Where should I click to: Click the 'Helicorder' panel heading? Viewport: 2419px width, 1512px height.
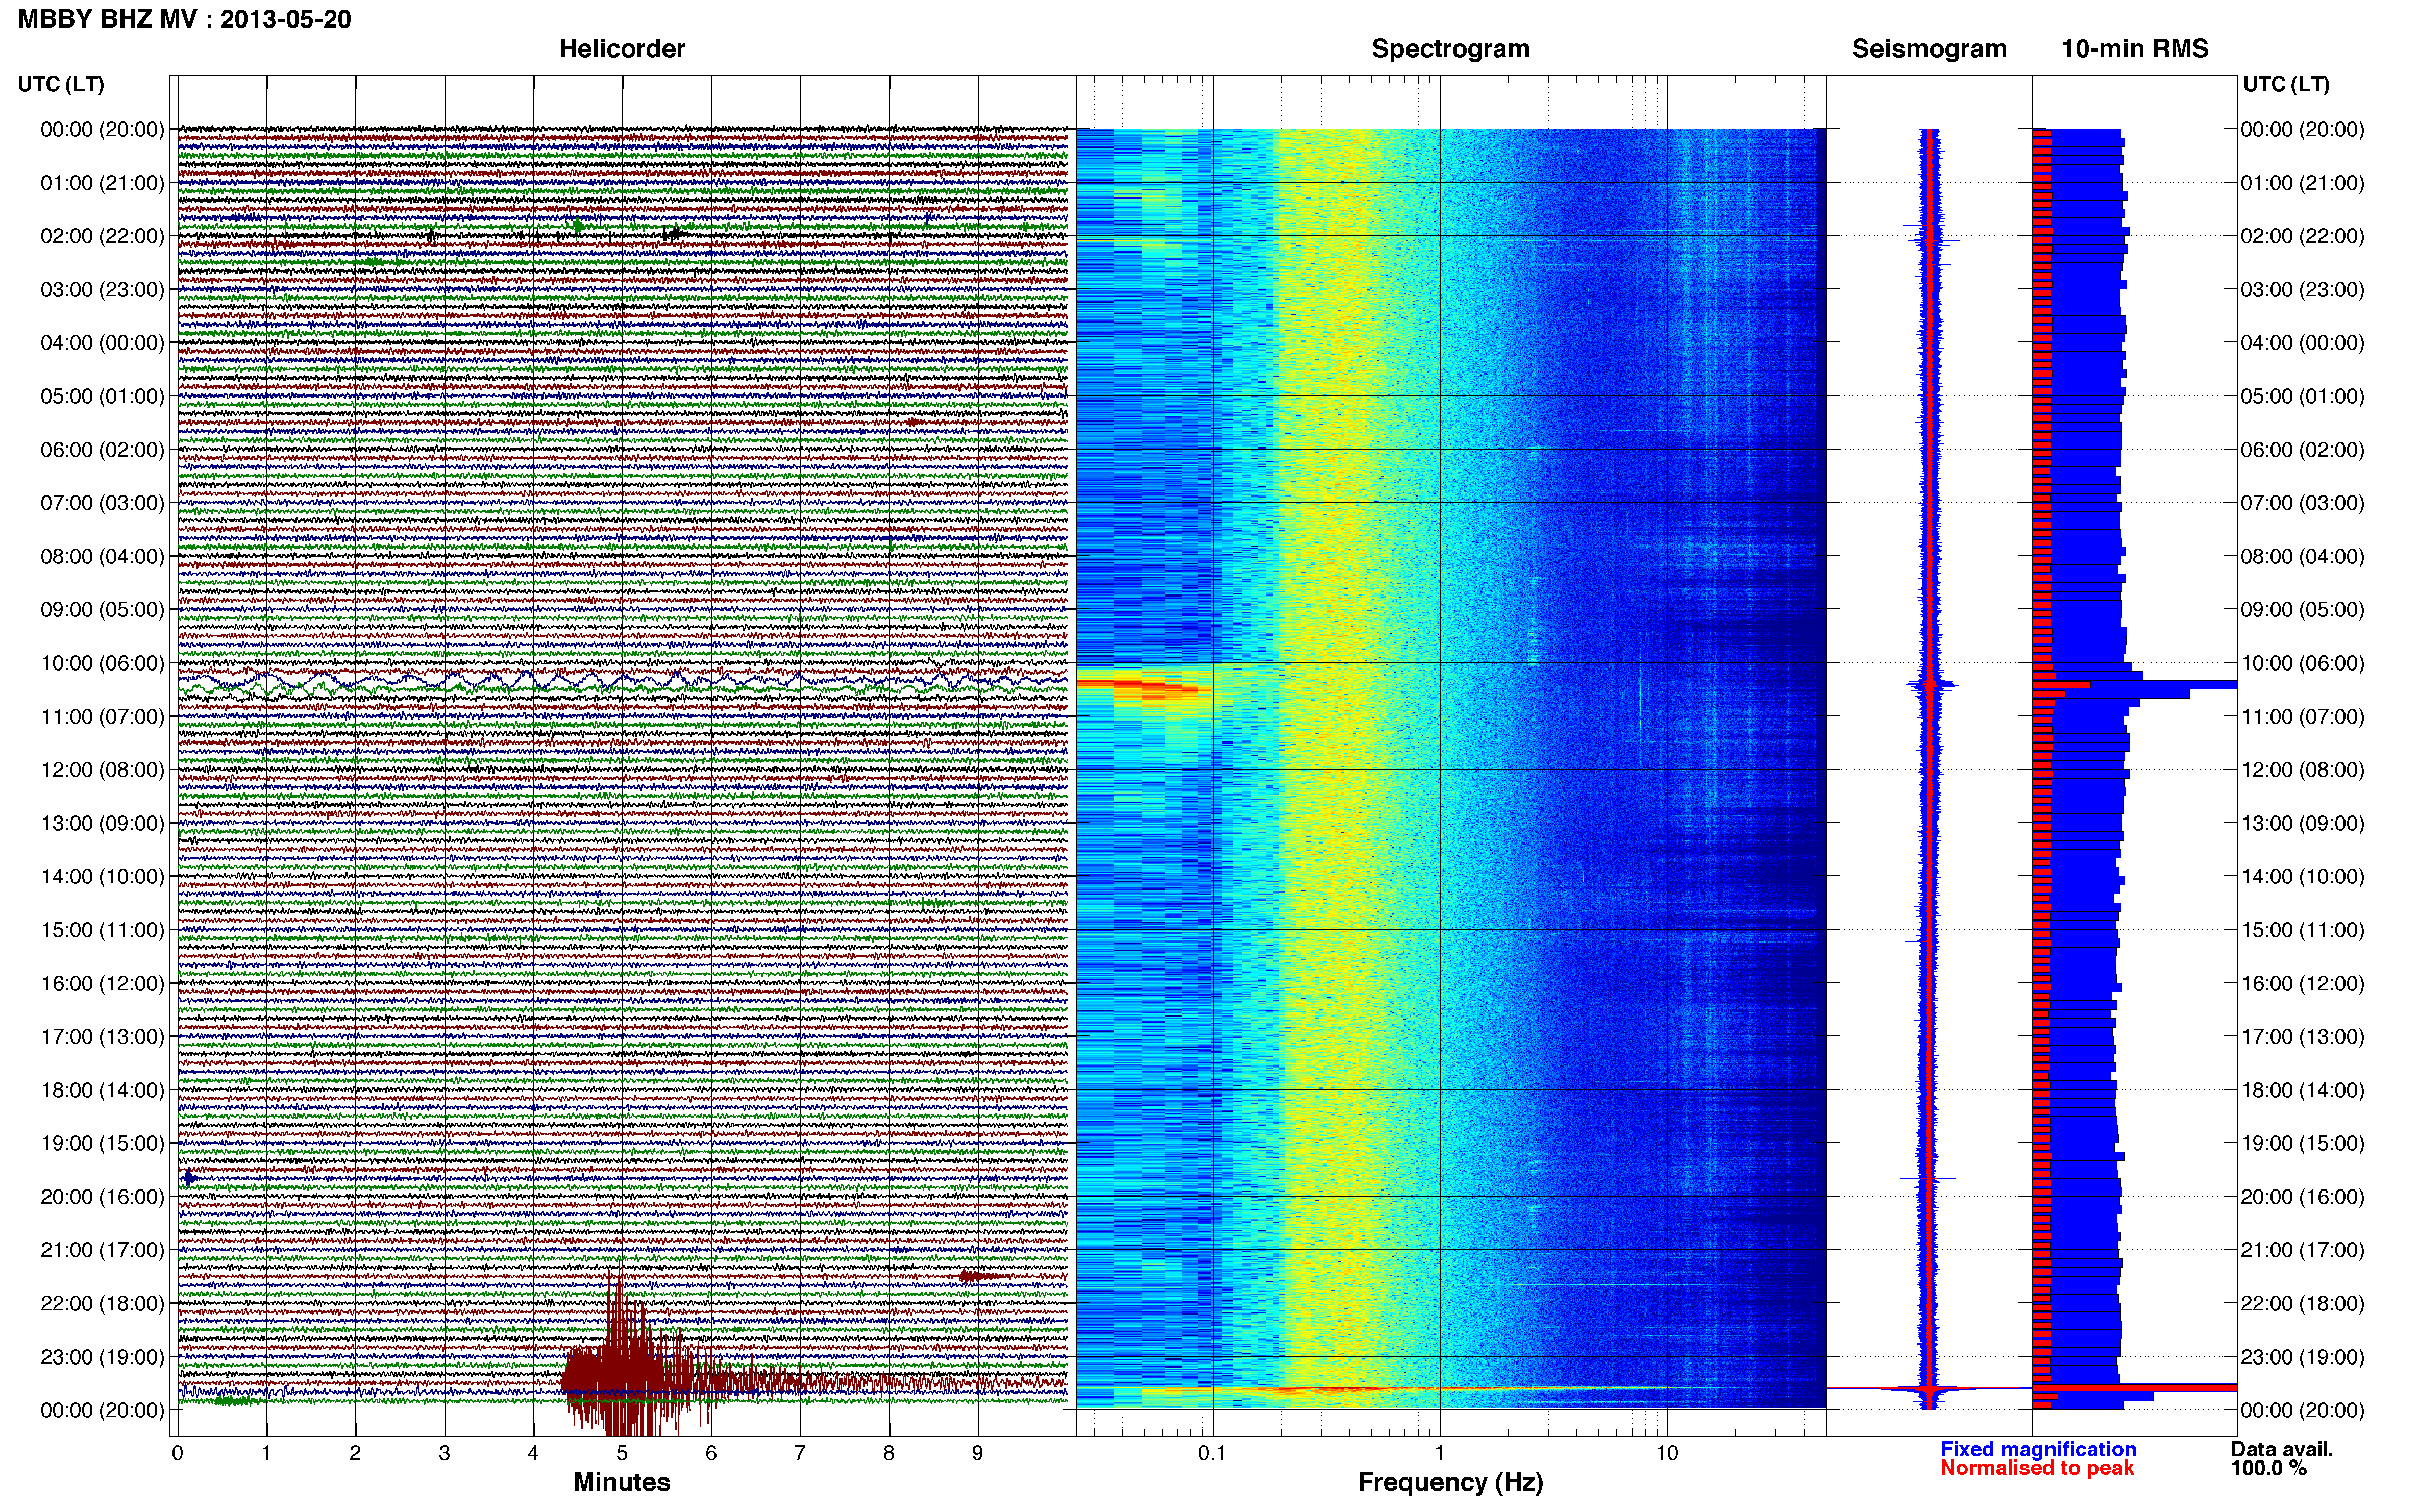coord(622,49)
